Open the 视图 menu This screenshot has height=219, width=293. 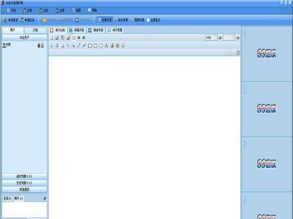point(76,10)
